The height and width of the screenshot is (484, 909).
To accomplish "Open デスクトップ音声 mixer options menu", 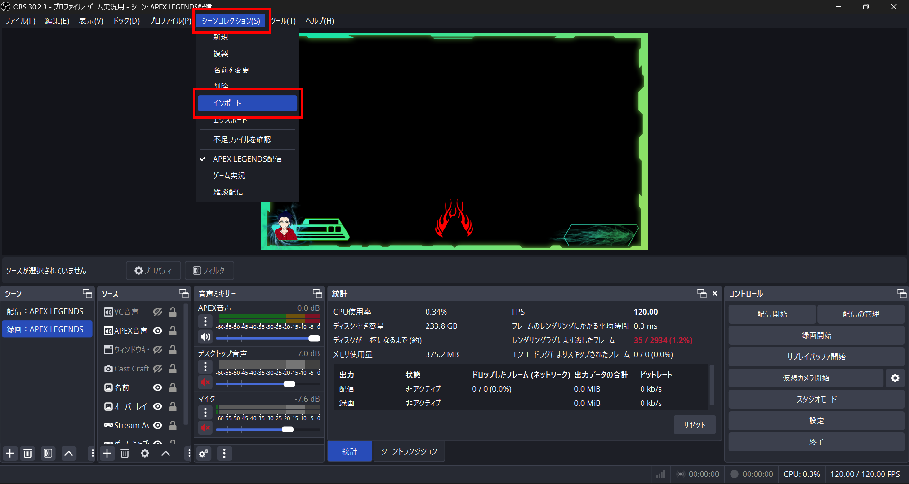I will point(205,367).
